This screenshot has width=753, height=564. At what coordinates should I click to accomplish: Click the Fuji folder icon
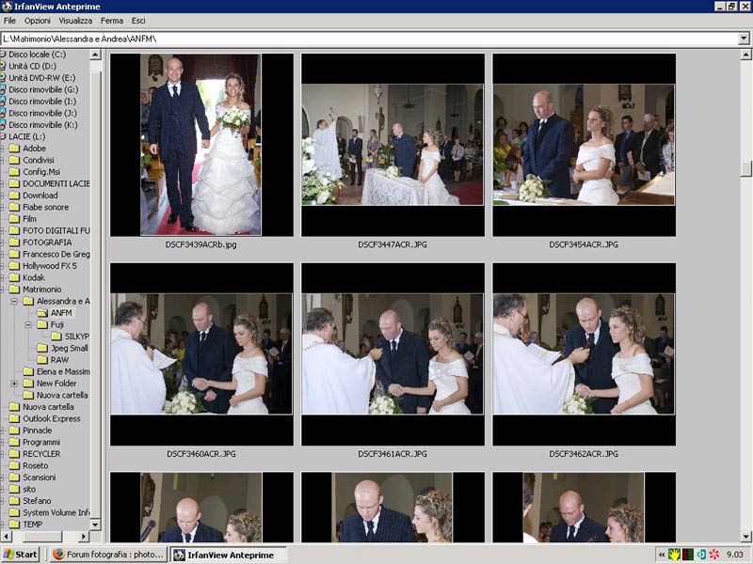42,324
